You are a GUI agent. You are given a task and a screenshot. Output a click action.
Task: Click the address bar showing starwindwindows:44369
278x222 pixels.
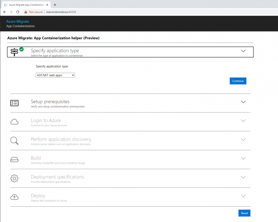pyautogui.click(x=61, y=12)
